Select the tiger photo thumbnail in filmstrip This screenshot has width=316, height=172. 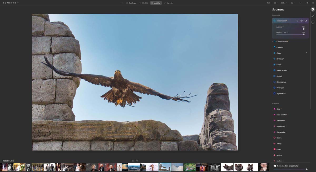(190, 167)
